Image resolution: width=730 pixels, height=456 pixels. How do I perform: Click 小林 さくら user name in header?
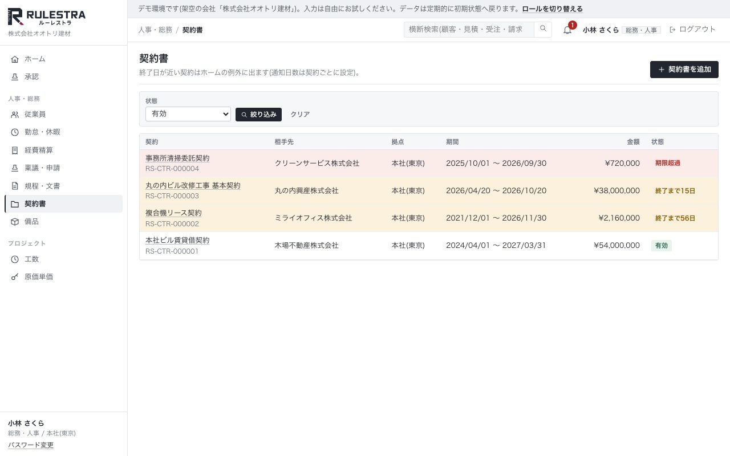point(601,30)
